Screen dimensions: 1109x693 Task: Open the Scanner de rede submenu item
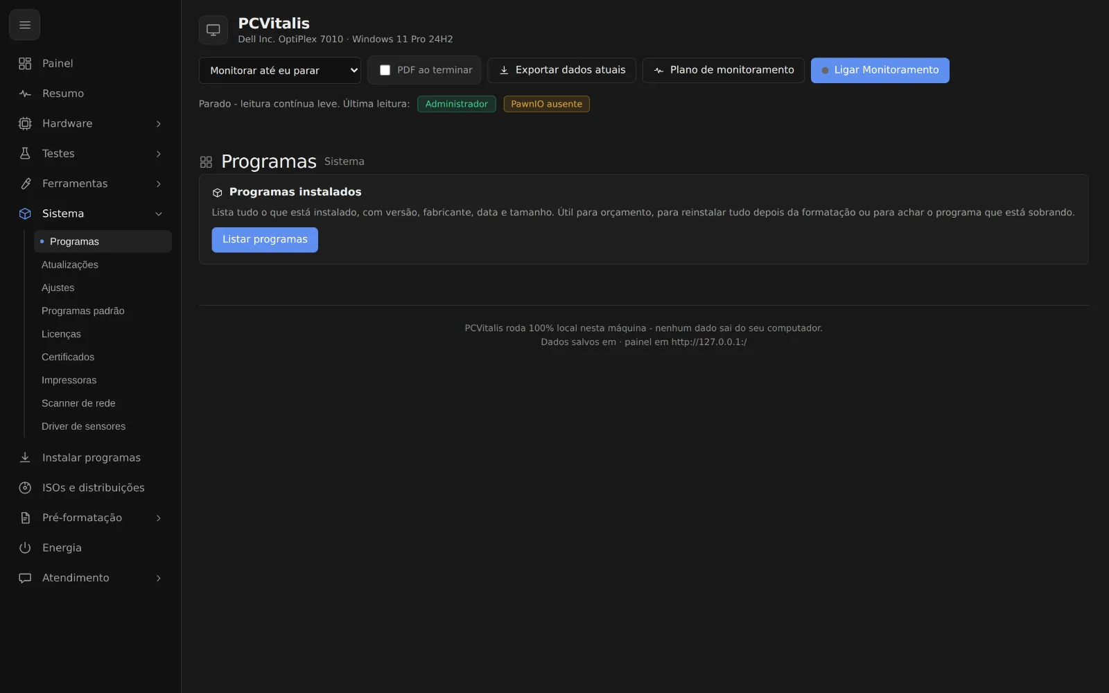(103, 403)
